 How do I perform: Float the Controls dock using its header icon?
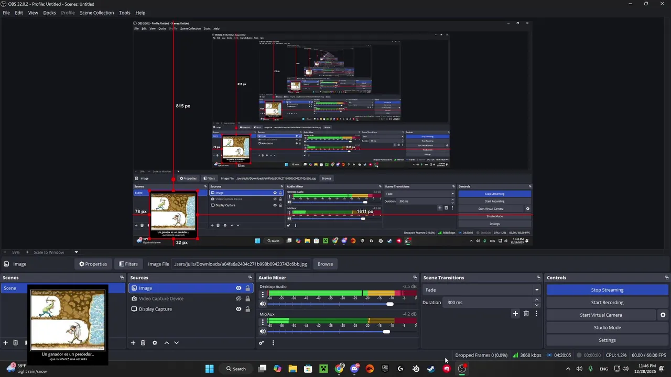[666, 278]
